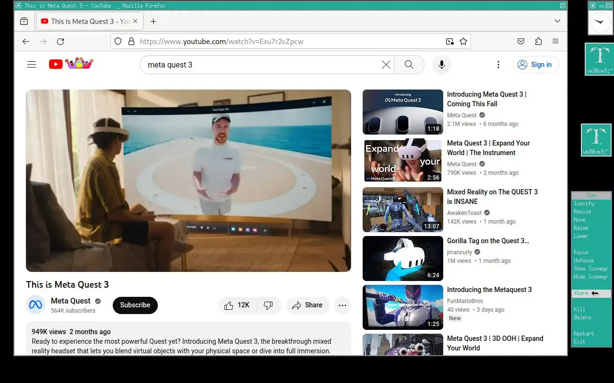
Task: Open Mixed Reality QUEST 3 is INSANE link
Action: (x=492, y=197)
